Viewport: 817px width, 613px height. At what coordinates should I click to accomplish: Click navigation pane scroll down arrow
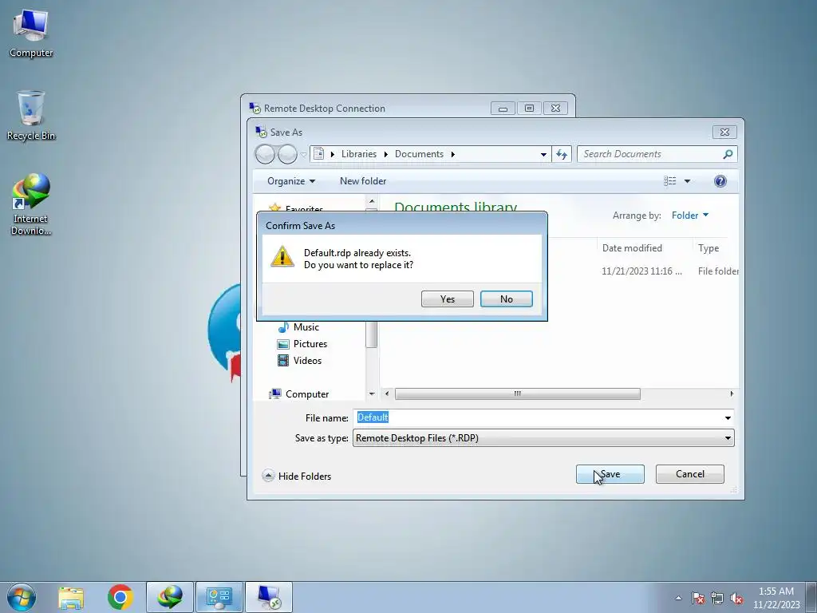(x=372, y=394)
